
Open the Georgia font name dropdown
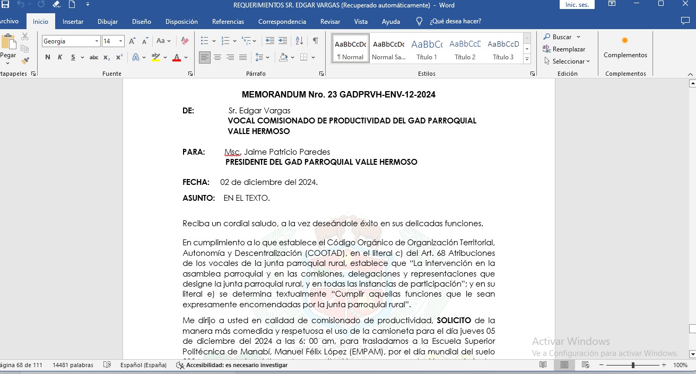[x=97, y=41]
